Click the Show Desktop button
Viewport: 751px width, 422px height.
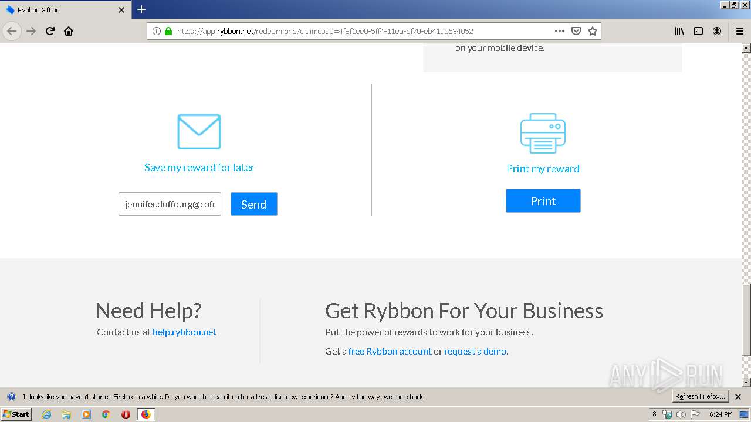click(x=745, y=414)
